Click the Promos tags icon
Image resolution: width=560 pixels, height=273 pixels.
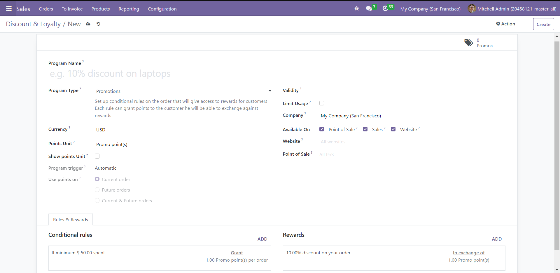tap(469, 43)
